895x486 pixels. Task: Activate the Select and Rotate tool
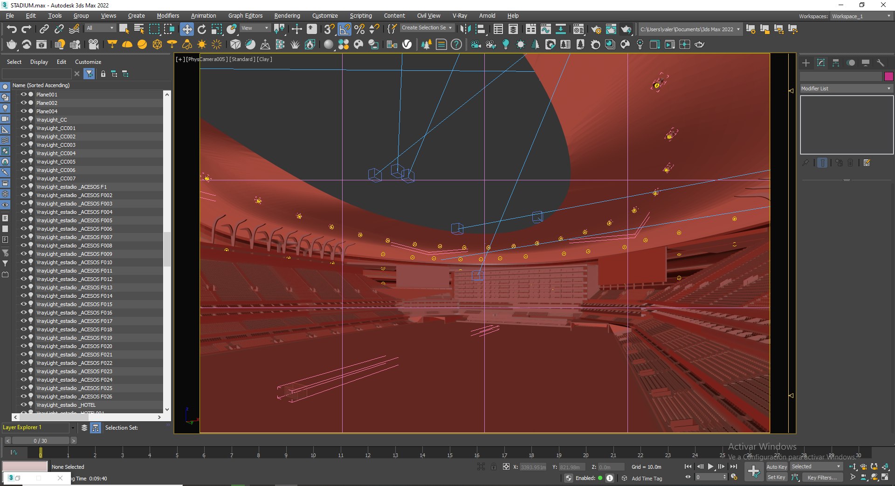202,29
